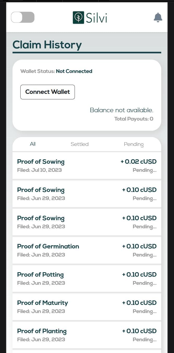174x353 pixels.
Task: Click the Total Payouts label
Action: 134,119
